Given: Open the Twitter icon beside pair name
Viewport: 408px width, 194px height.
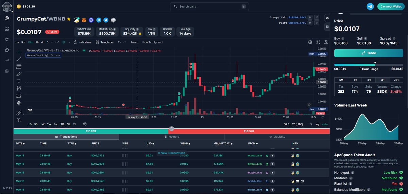Looking at the screenshot, I should 106,20.
